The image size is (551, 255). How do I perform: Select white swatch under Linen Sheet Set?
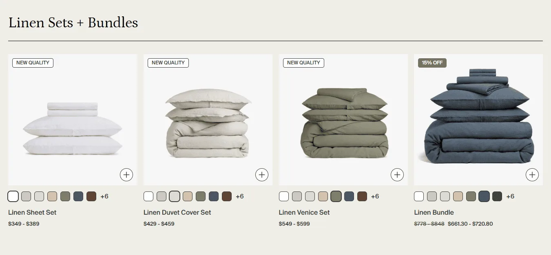click(x=13, y=196)
